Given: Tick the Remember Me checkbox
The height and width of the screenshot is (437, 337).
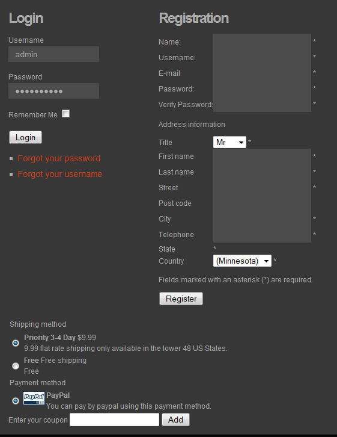Looking at the screenshot, I should [66, 114].
